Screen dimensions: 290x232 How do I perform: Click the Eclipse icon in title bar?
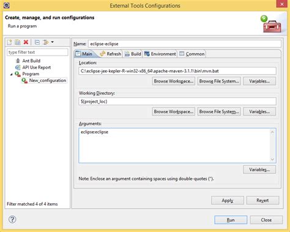tap(7, 5)
